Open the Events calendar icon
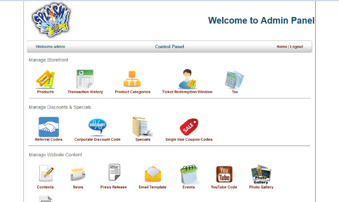Screen dimensions: 339x202 (189, 174)
